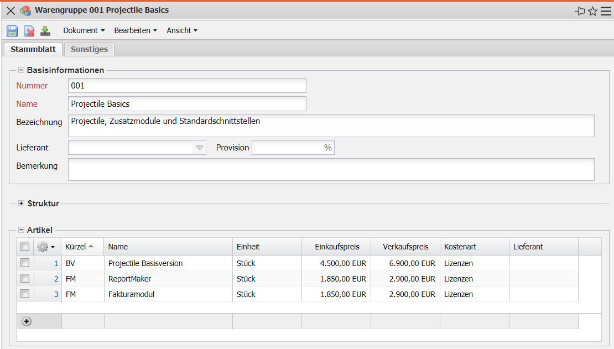Tick the checkbox for Projectile Basisversion row
614x349 pixels.
pyautogui.click(x=25, y=263)
